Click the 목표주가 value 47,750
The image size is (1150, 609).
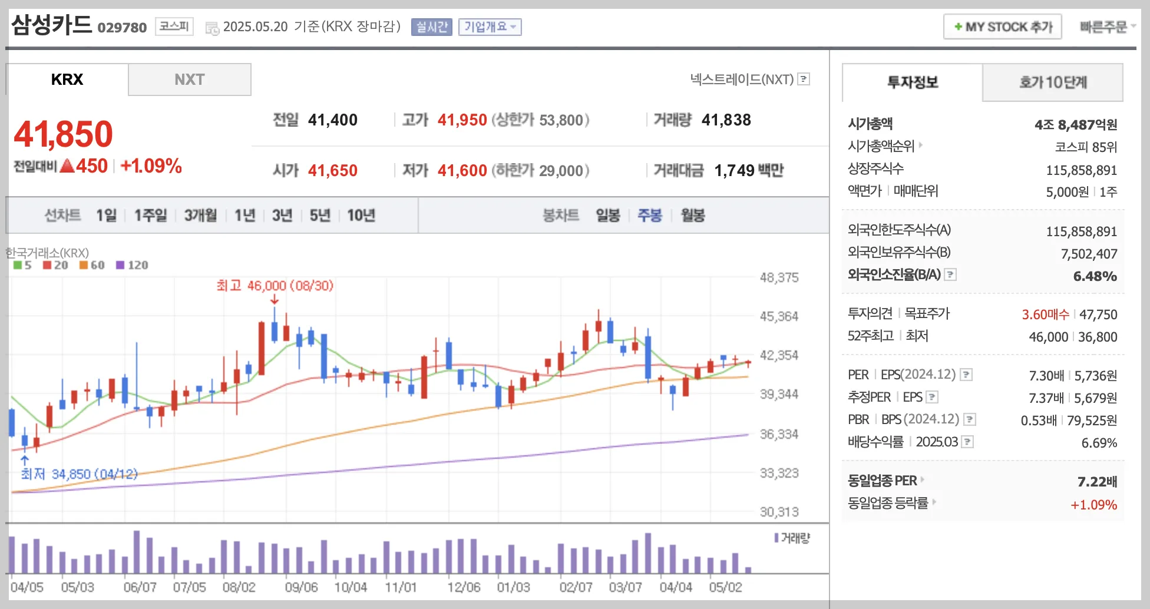click(1098, 315)
